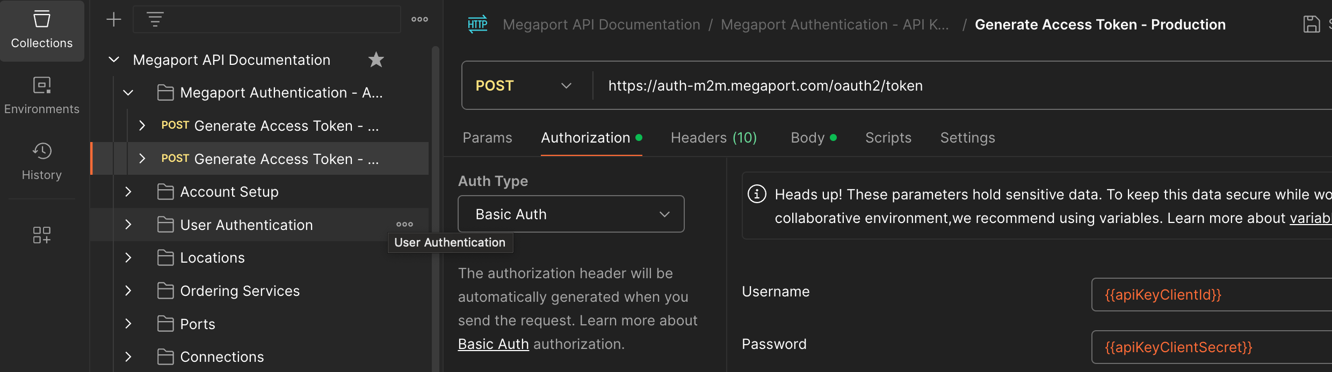Expand the User Authentication folder
The image size is (1332, 372).
click(x=128, y=225)
